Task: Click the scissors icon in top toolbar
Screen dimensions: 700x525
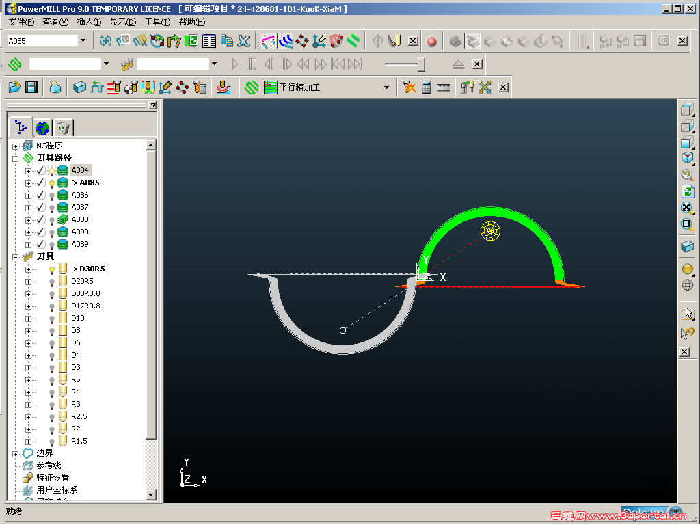Action: coord(244,41)
